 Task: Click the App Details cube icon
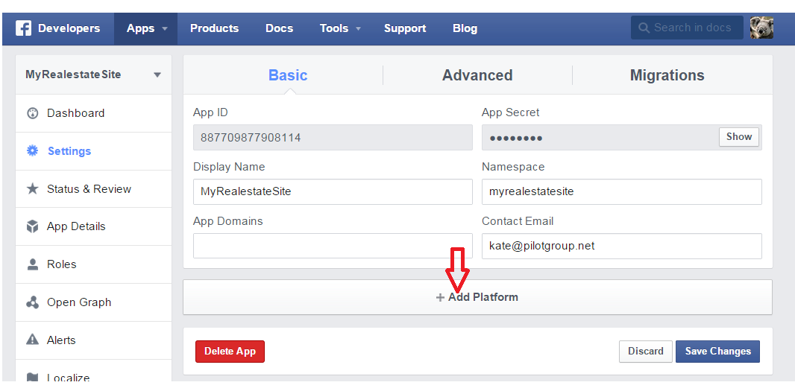(x=33, y=226)
